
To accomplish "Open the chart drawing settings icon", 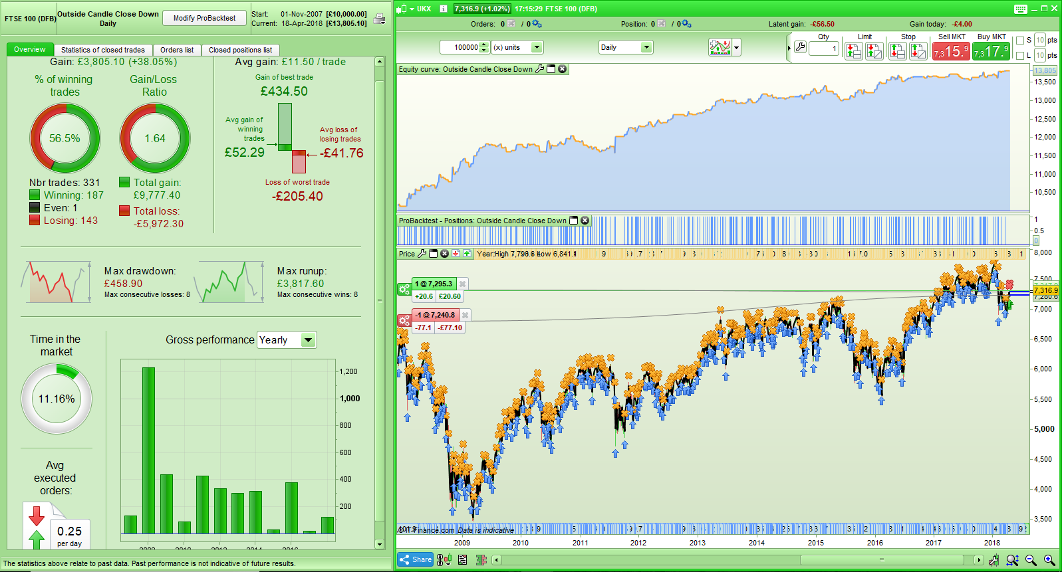I will 994,560.
